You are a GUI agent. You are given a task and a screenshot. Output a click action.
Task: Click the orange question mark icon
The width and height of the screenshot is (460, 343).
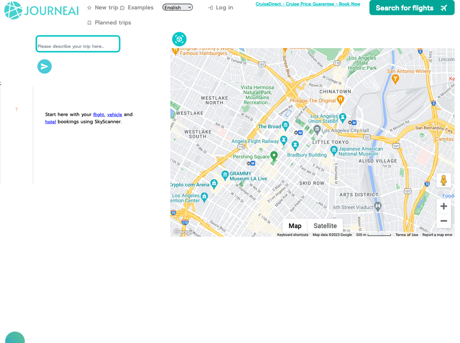coord(17,110)
